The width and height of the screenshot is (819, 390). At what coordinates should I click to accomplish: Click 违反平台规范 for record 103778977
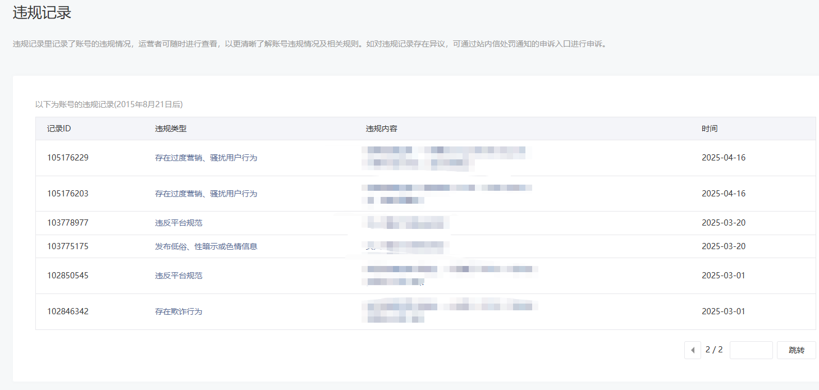pos(179,223)
